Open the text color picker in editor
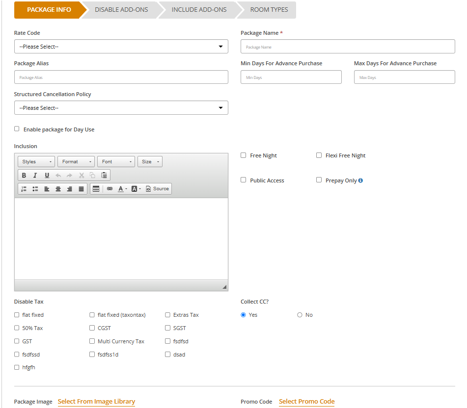The height and width of the screenshot is (408, 467). click(x=122, y=189)
